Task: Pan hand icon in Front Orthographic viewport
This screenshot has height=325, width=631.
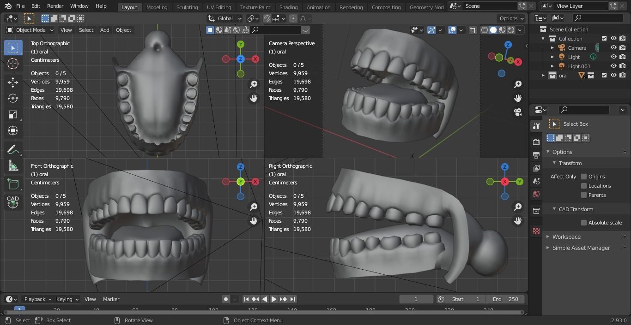Action: tap(254, 220)
